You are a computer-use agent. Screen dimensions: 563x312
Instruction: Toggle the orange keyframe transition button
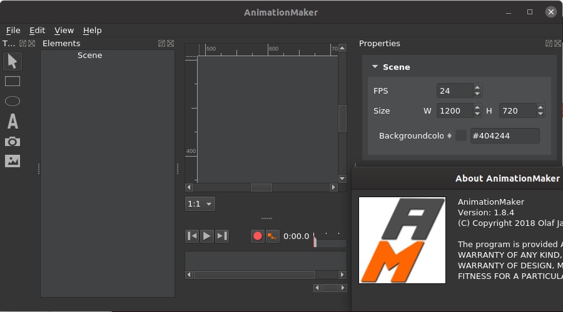click(273, 236)
